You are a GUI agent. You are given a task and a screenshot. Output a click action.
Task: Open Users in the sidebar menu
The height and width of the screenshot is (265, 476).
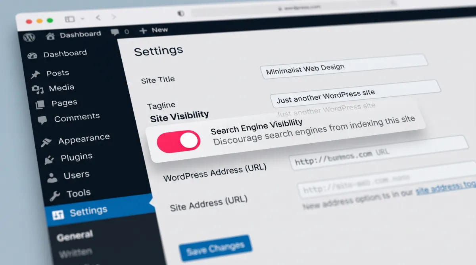77,175
